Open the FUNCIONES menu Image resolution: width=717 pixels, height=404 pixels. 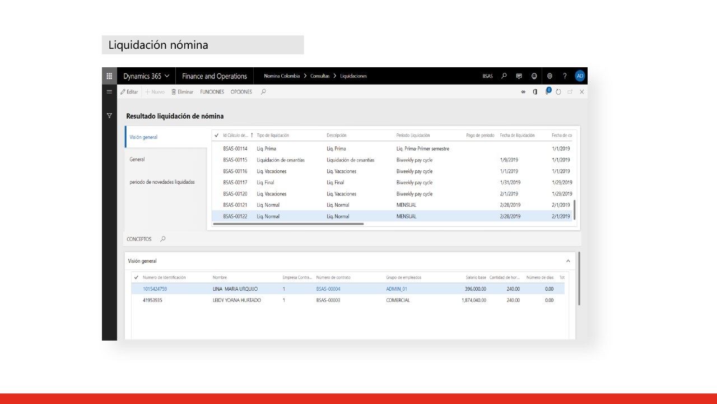coord(212,92)
